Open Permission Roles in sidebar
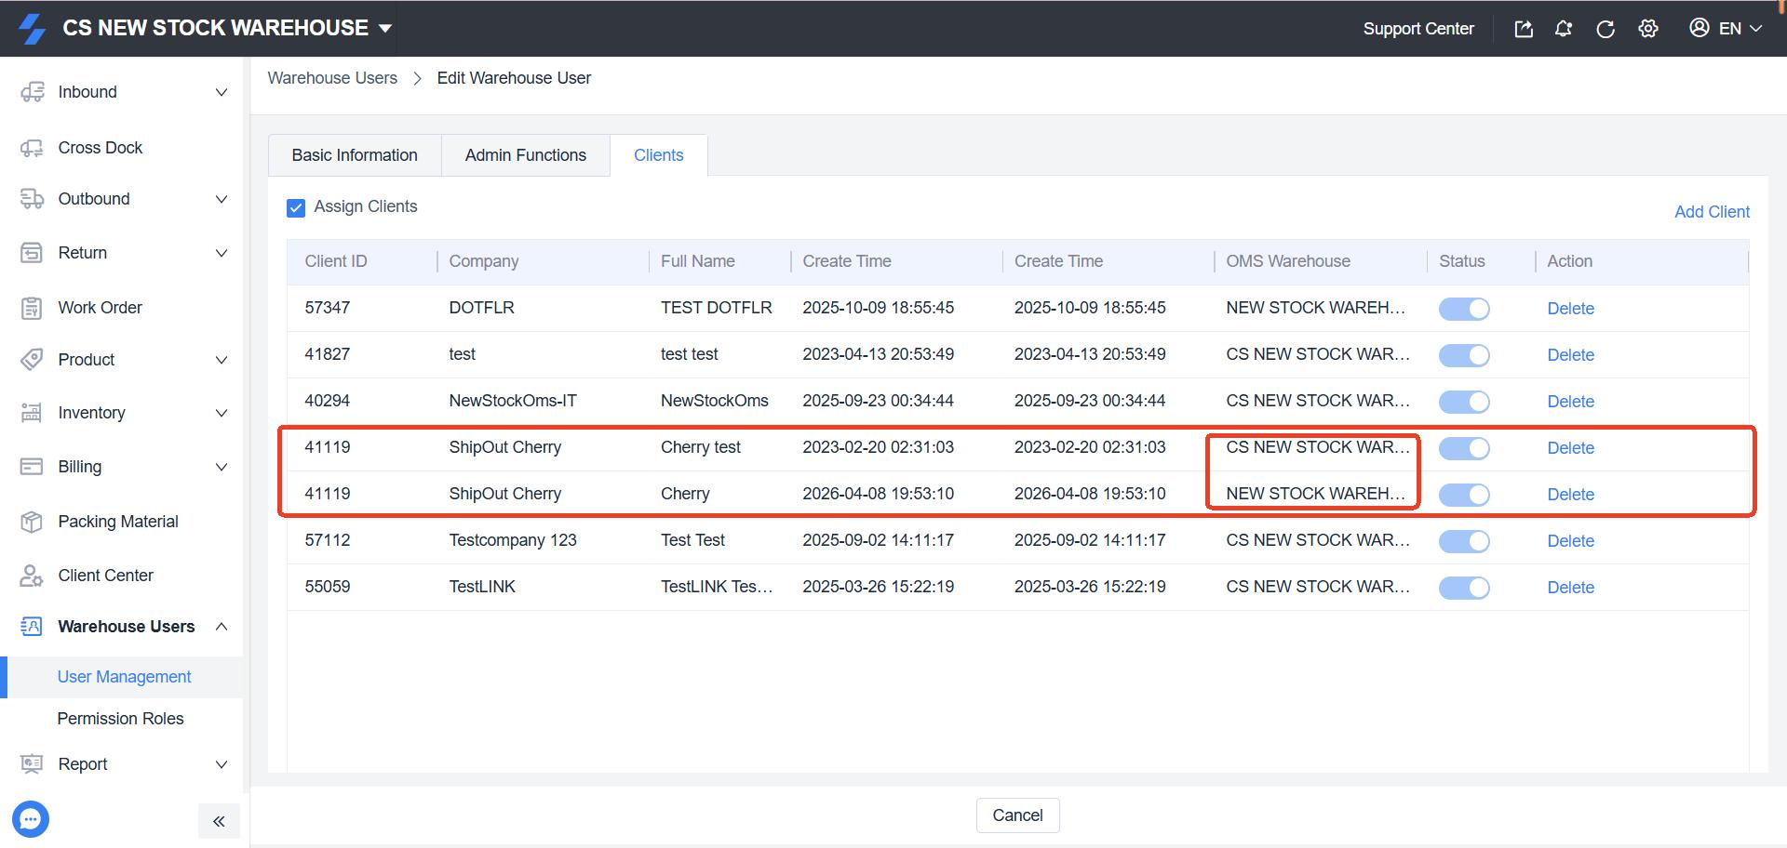 coord(120,719)
